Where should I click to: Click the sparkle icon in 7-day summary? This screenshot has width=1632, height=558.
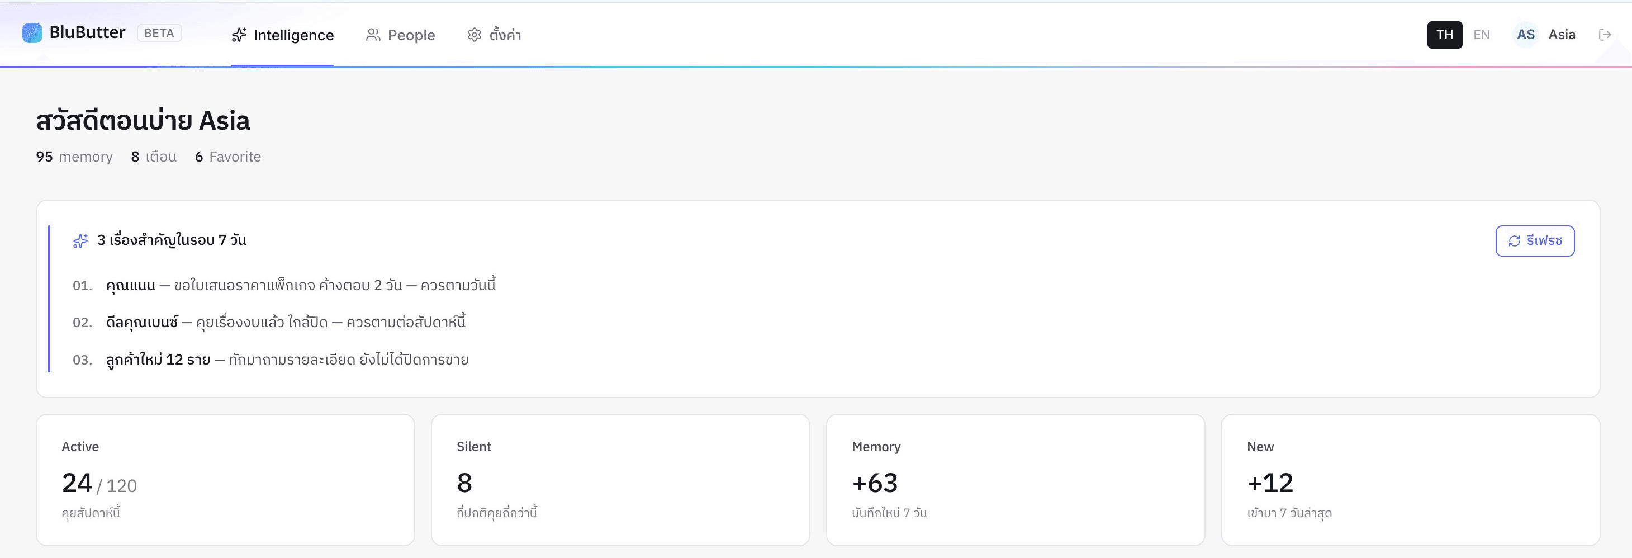click(80, 241)
